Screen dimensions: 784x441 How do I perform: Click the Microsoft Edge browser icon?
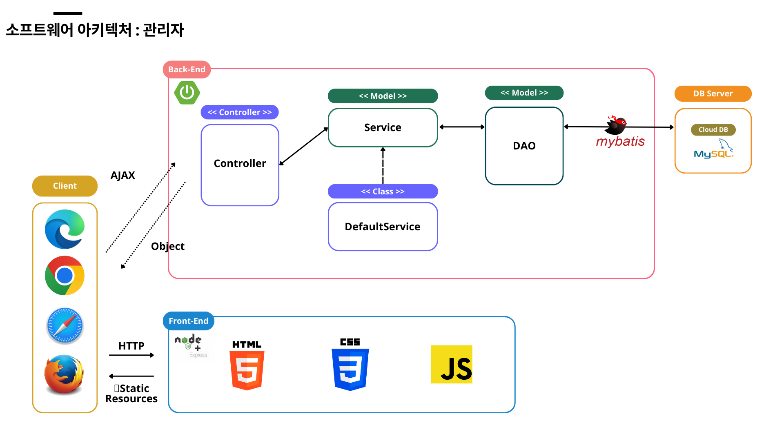click(65, 229)
